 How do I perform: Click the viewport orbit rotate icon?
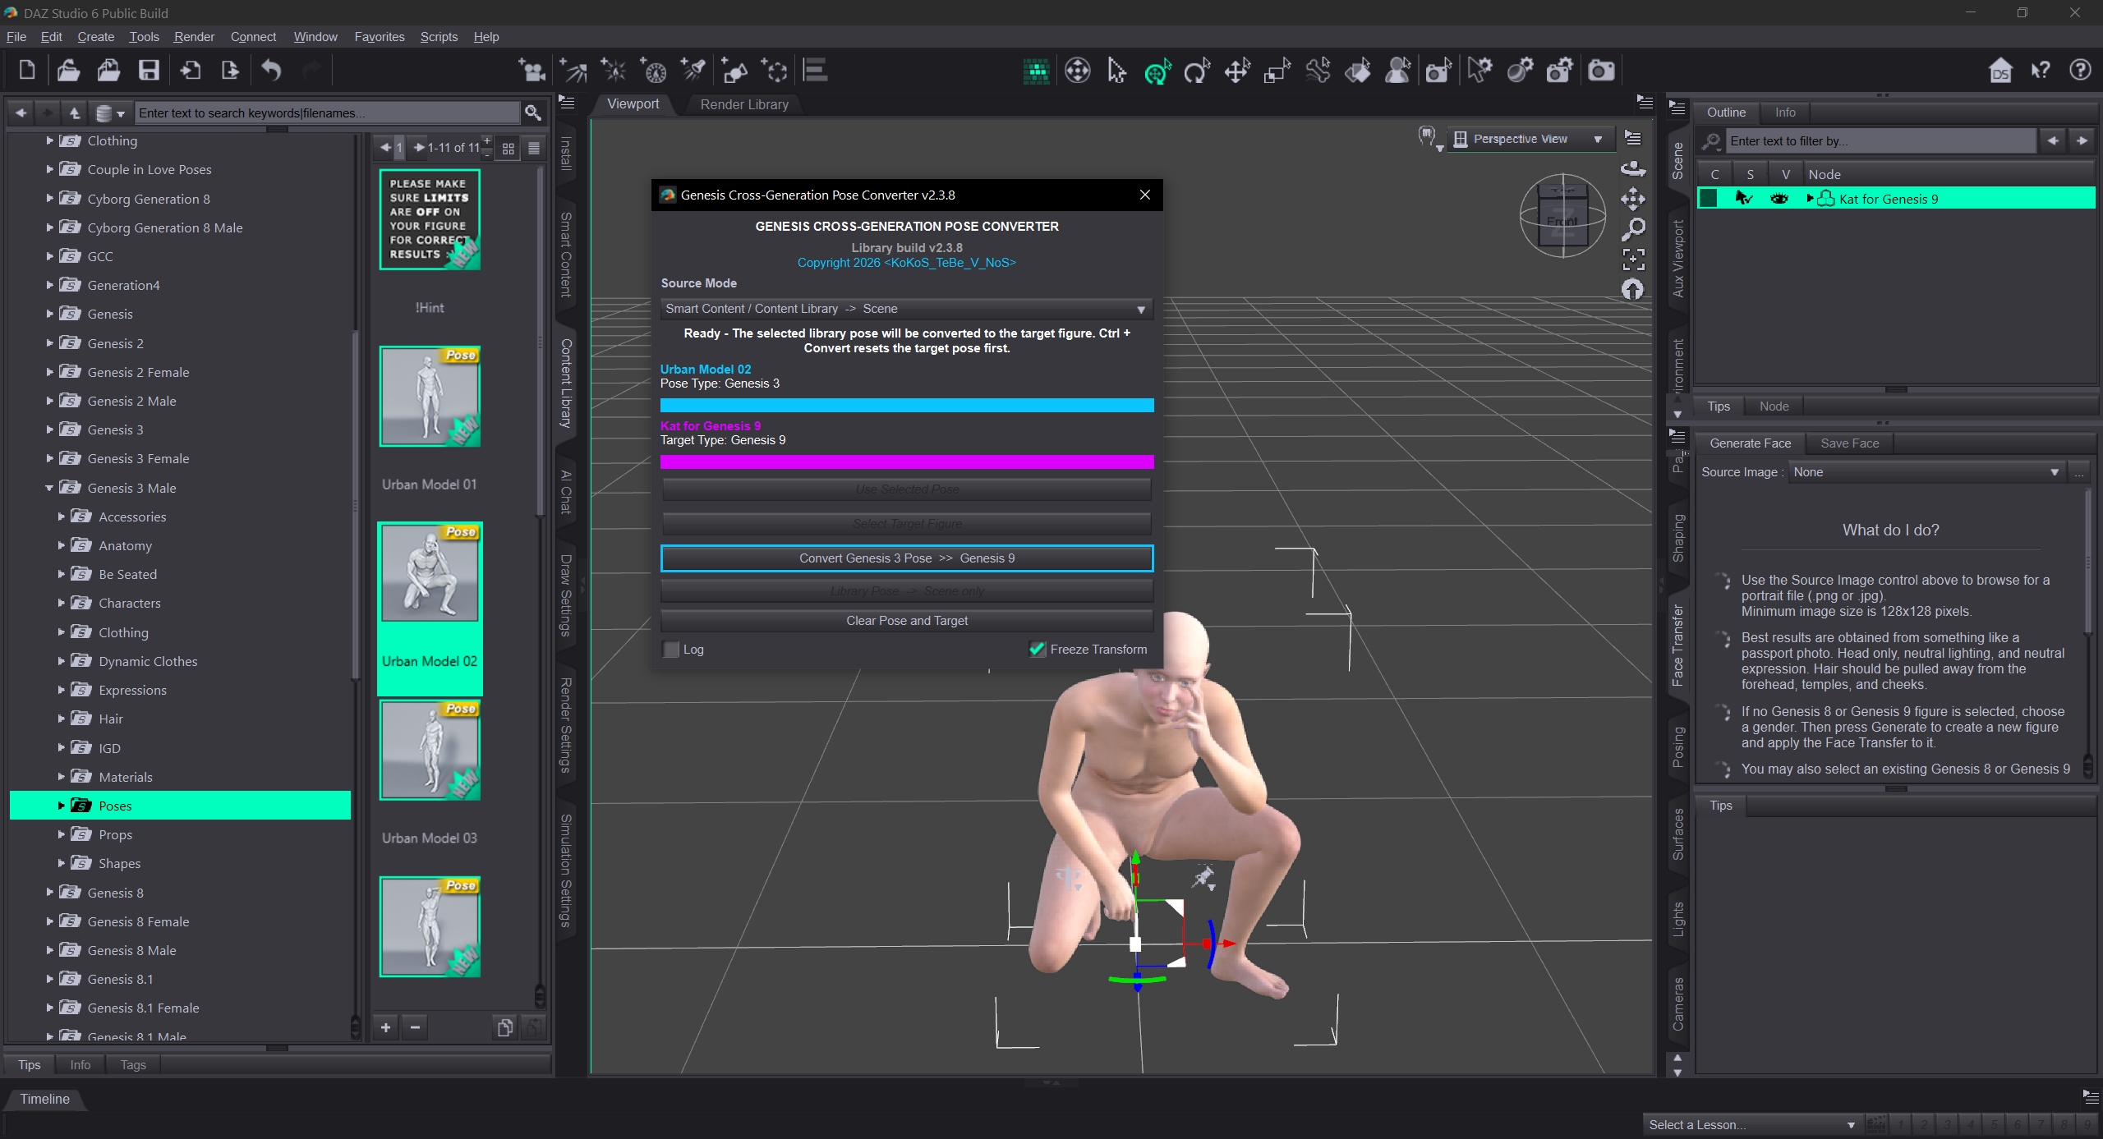1633,168
